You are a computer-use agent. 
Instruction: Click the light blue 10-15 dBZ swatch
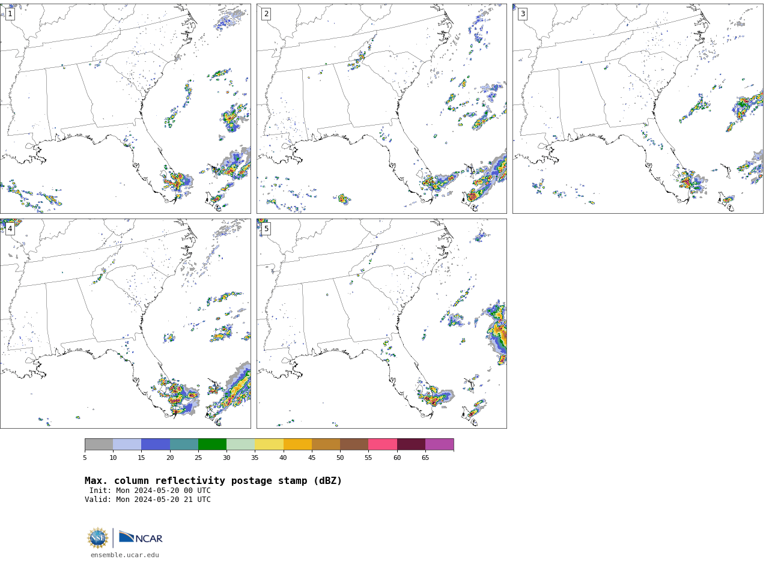coord(127,444)
